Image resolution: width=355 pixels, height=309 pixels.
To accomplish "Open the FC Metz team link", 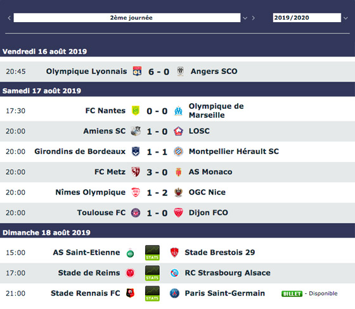I will click(x=110, y=172).
